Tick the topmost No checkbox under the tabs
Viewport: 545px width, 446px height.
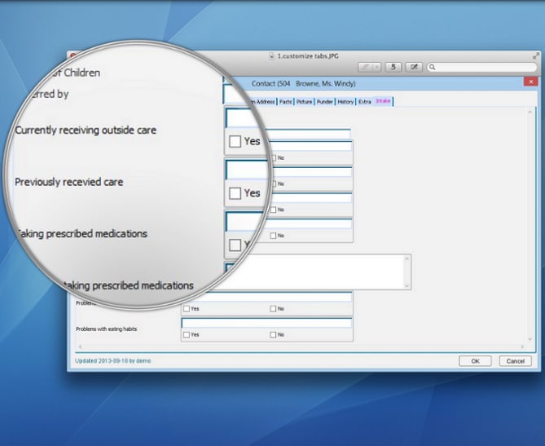click(273, 158)
